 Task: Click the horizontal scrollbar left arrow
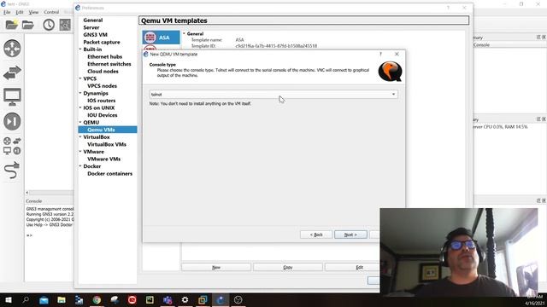click(26, 193)
